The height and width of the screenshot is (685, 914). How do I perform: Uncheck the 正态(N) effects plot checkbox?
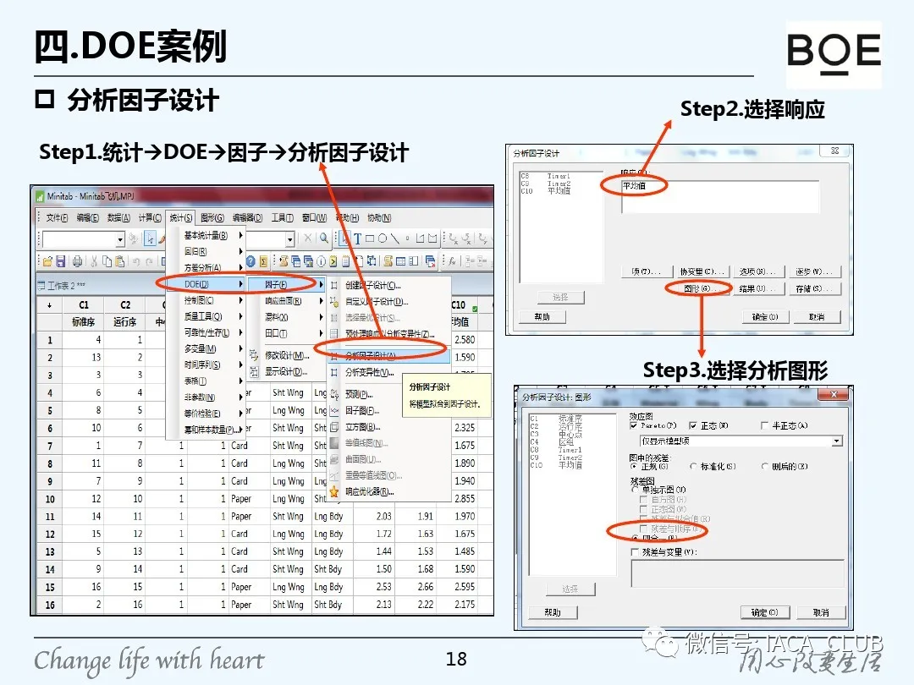pyautogui.click(x=692, y=425)
